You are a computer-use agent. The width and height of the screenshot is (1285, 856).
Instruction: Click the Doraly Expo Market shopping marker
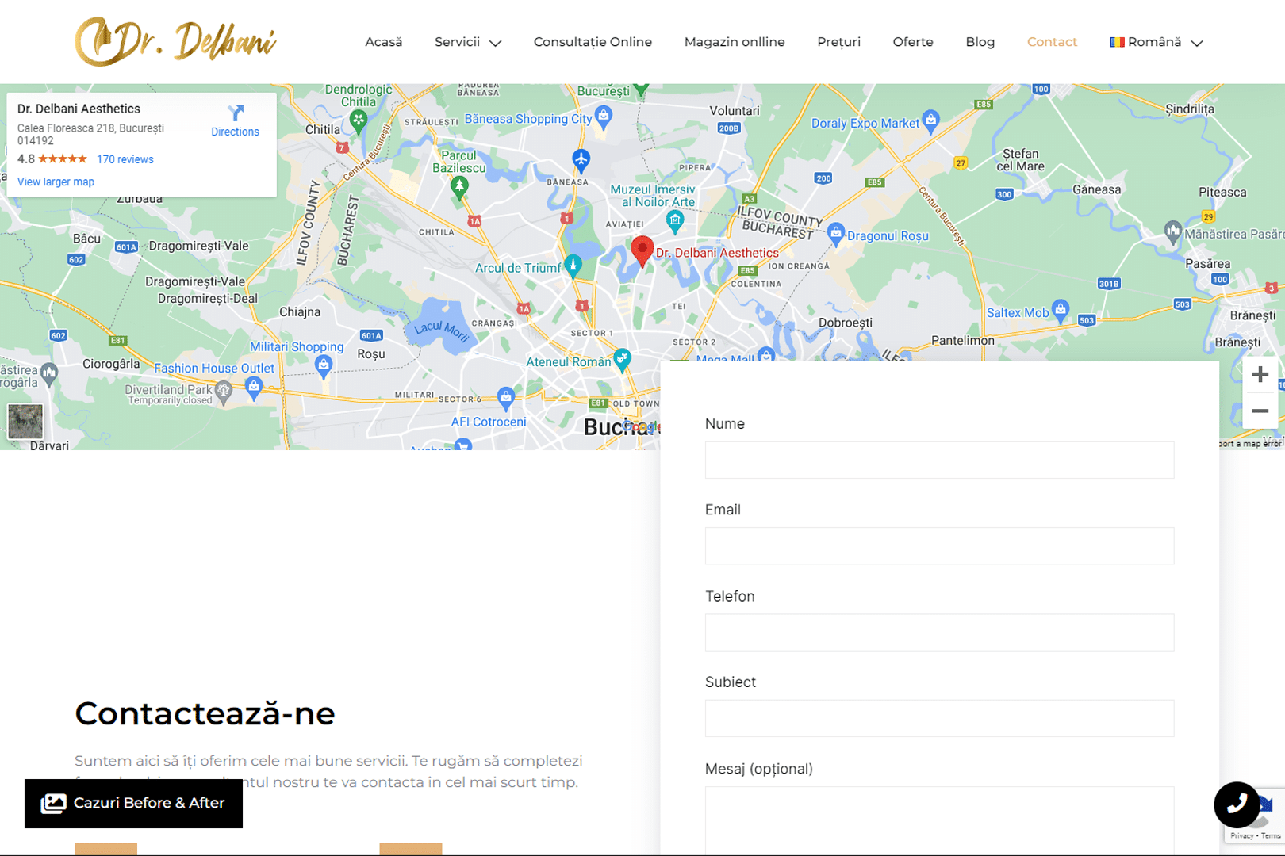pos(930,120)
